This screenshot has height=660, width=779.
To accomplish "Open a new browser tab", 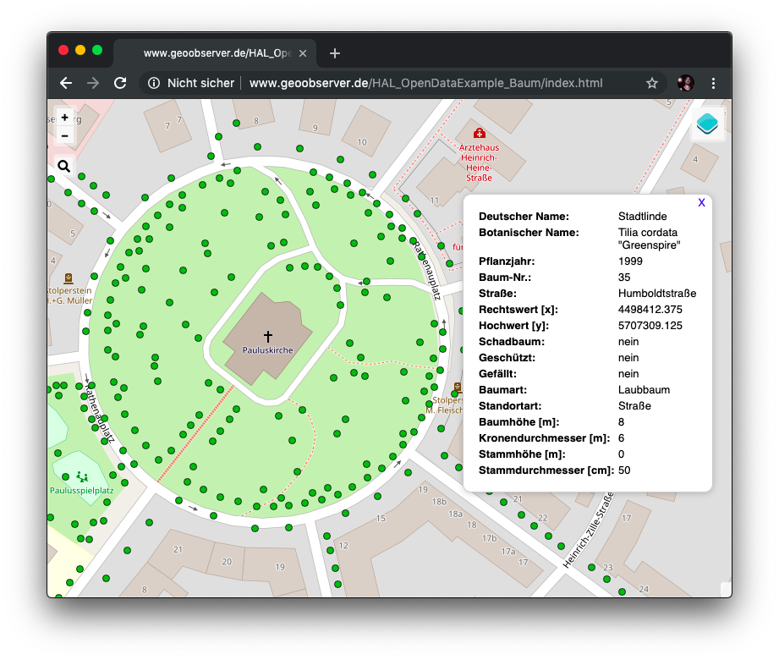I will coord(335,53).
